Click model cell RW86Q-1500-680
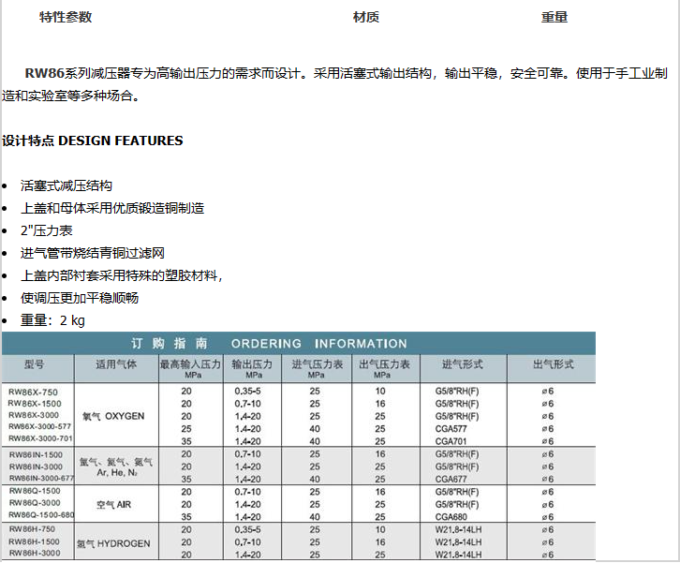The image size is (680, 563). tap(41, 515)
